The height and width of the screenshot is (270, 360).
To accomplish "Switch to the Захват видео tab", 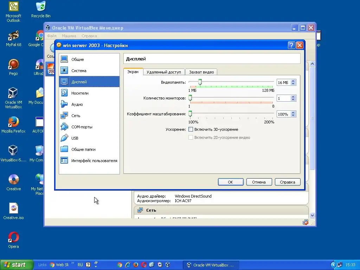I will click(201, 72).
